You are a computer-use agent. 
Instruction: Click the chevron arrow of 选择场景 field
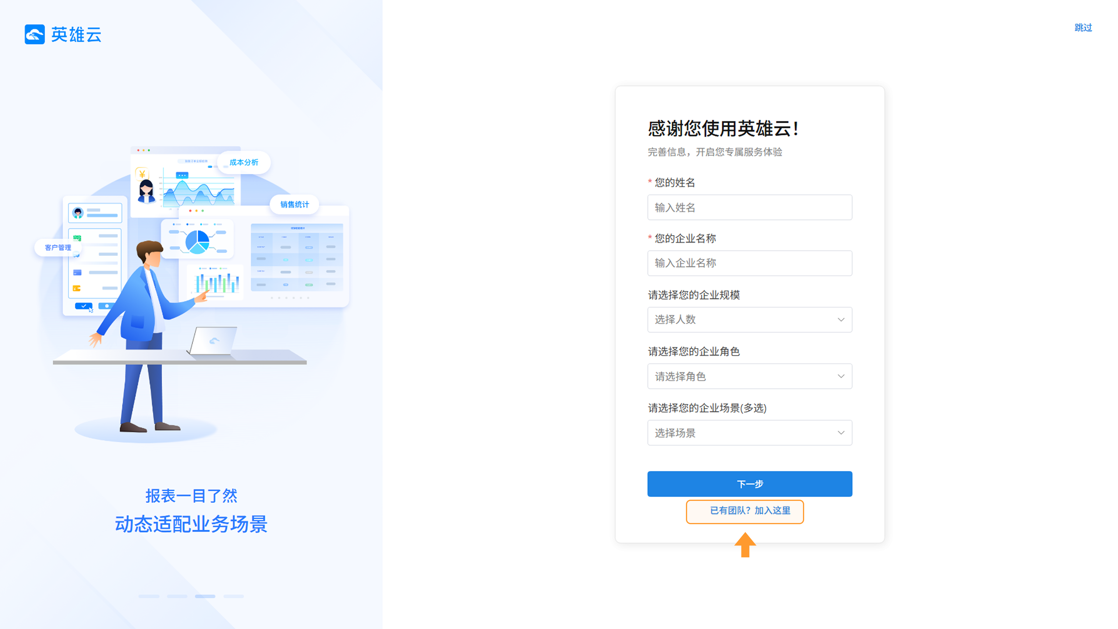click(x=841, y=433)
